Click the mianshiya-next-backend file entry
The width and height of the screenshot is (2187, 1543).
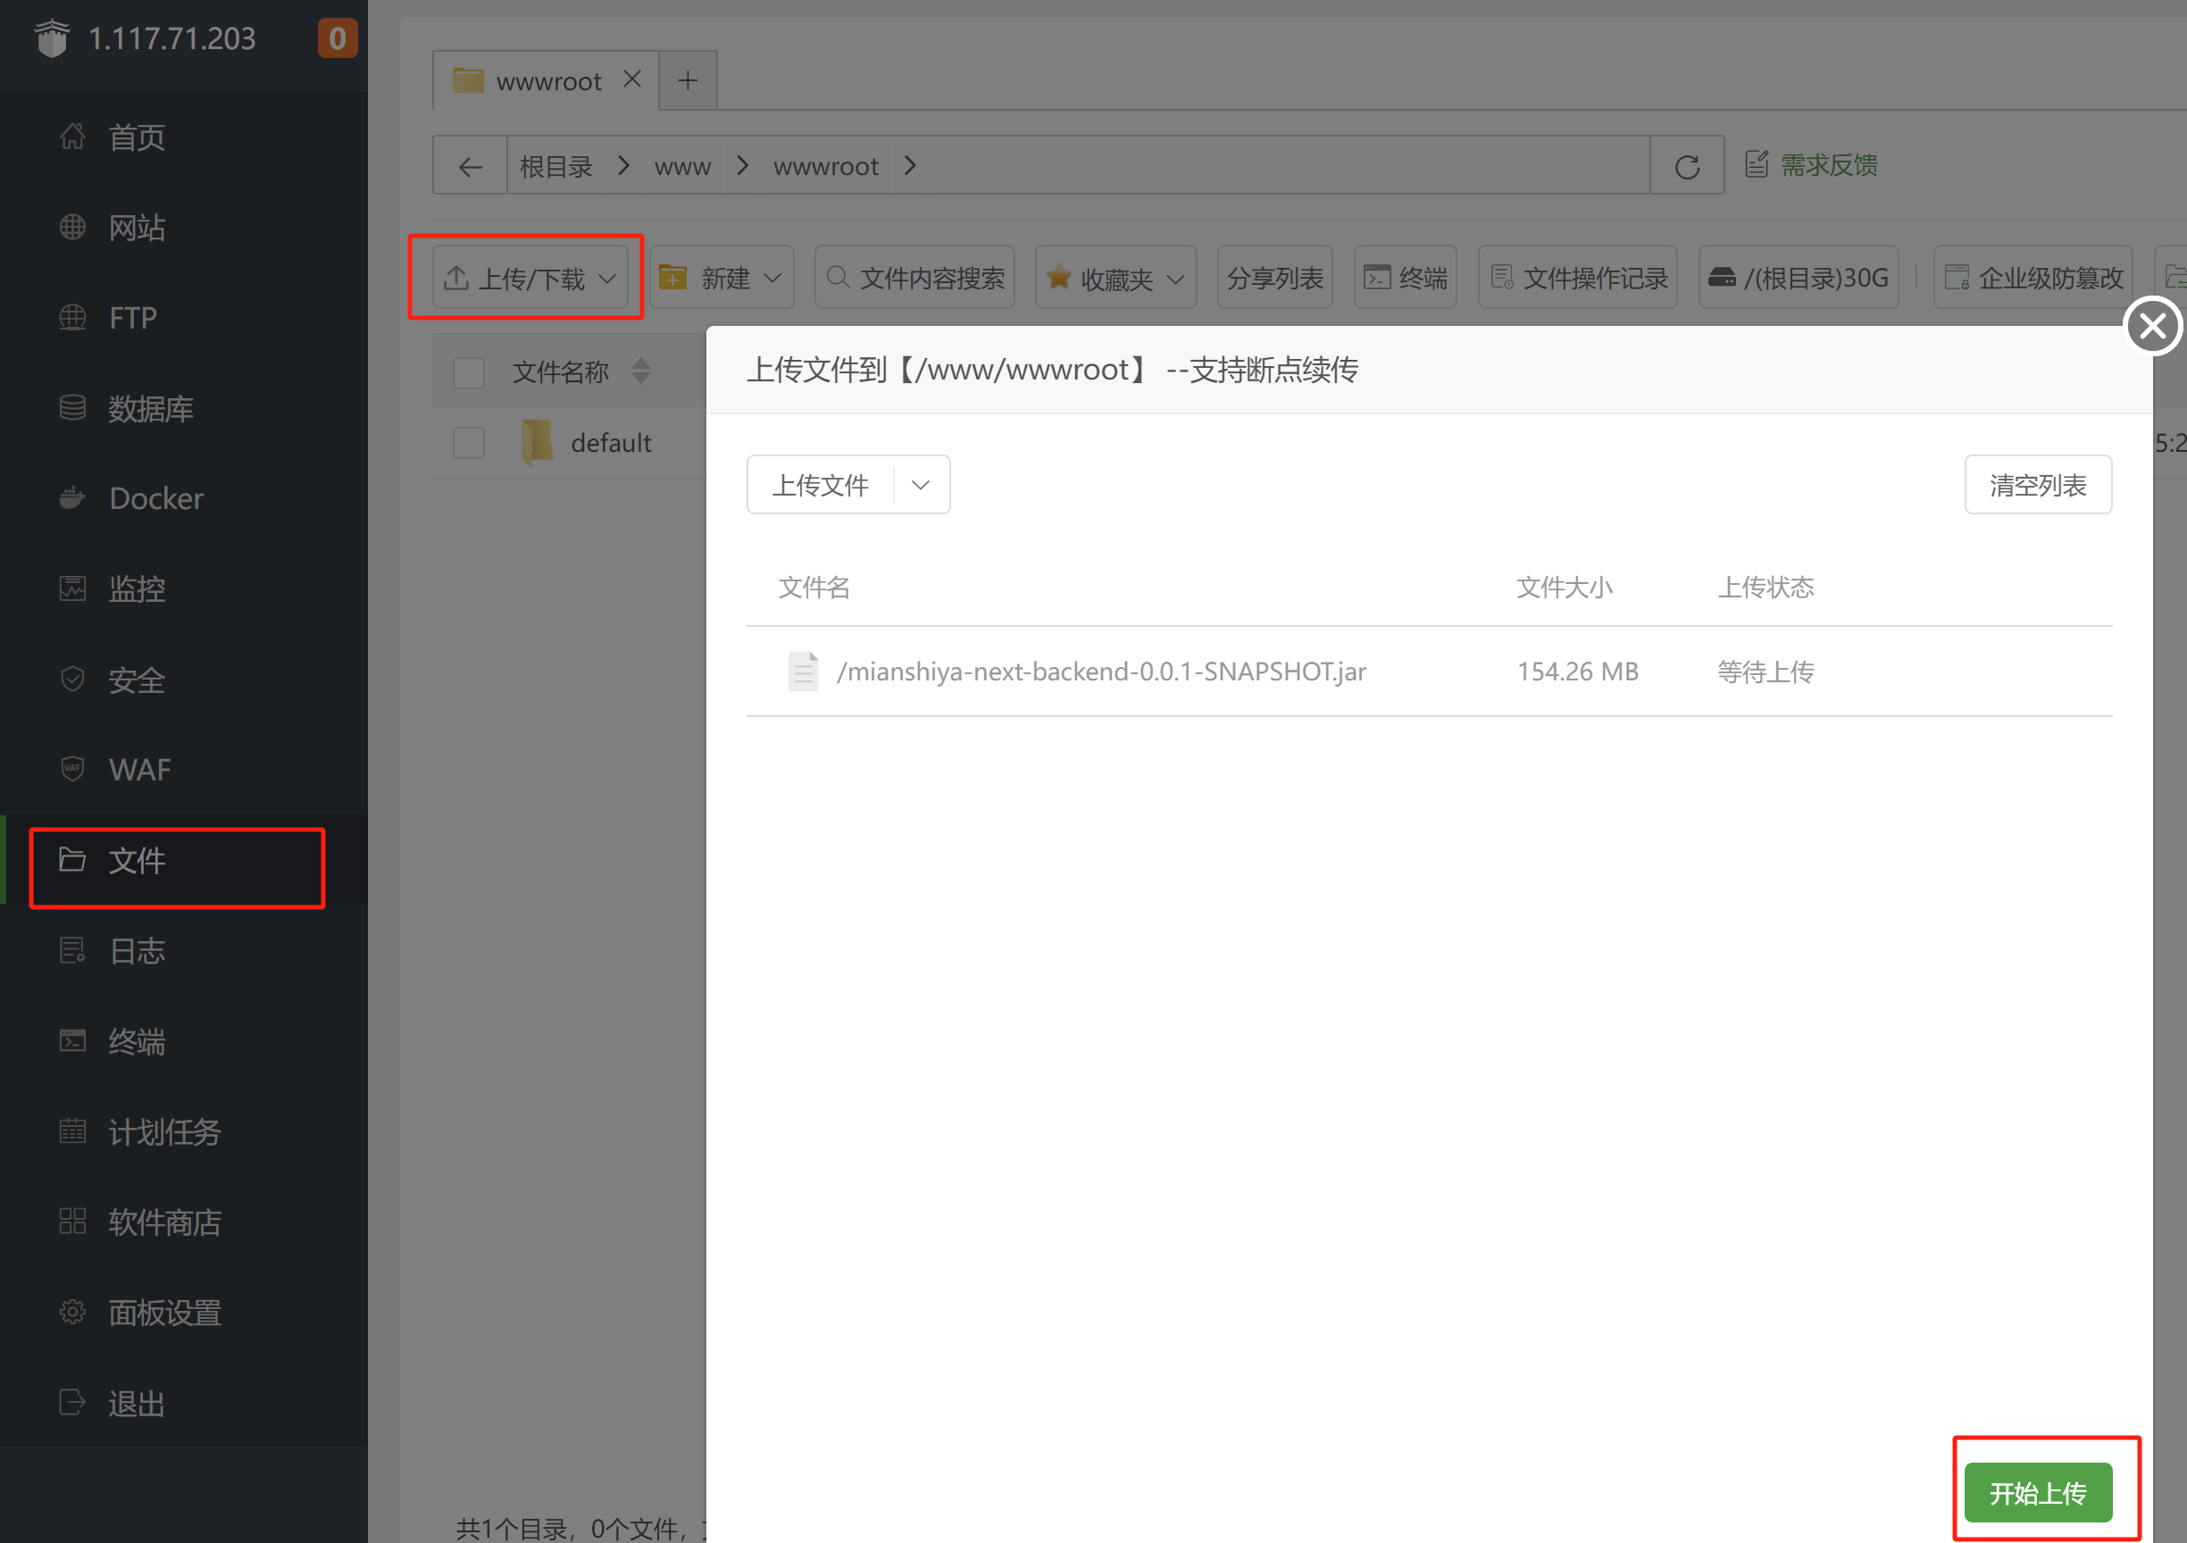point(1102,668)
